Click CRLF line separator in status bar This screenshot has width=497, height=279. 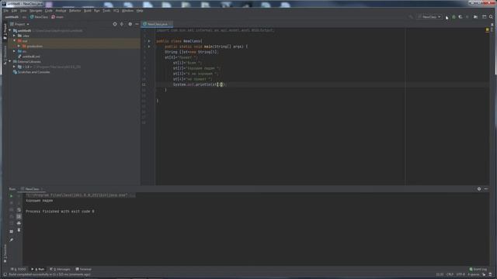(x=450, y=274)
